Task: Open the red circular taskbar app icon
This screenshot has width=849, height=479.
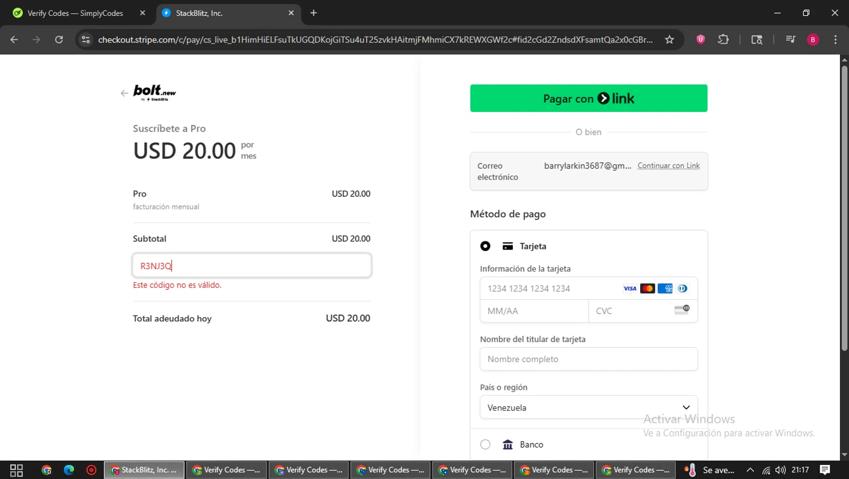Action: [91, 470]
